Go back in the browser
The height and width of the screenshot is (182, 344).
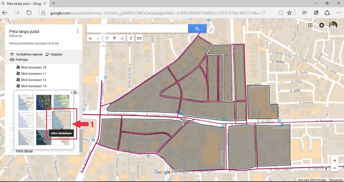click(5, 13)
